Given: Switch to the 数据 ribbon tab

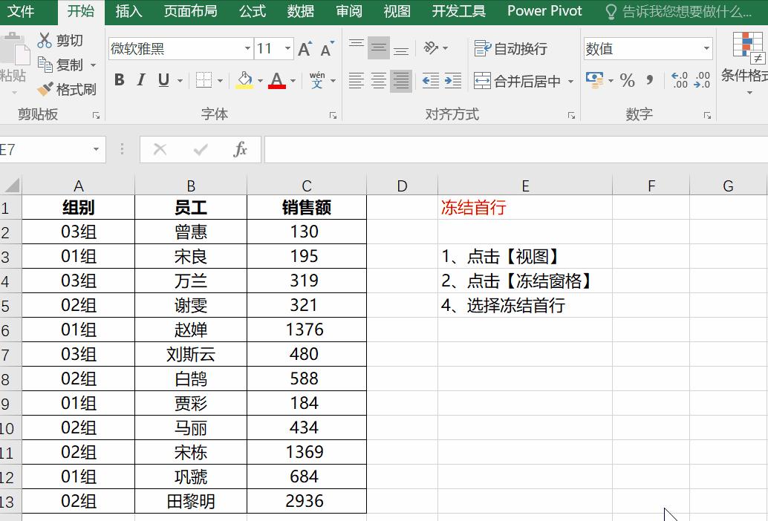Looking at the screenshot, I should coord(300,11).
